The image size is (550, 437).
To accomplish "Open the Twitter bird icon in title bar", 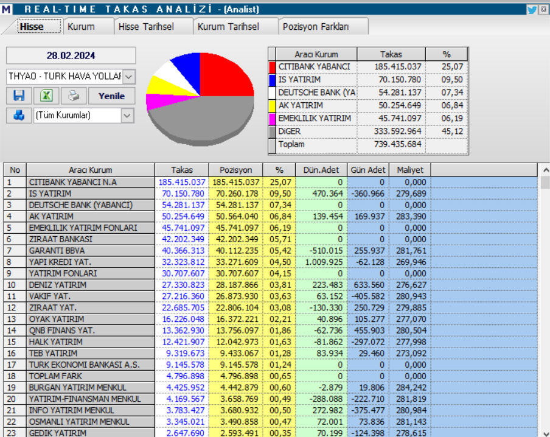I will click(x=532, y=9).
